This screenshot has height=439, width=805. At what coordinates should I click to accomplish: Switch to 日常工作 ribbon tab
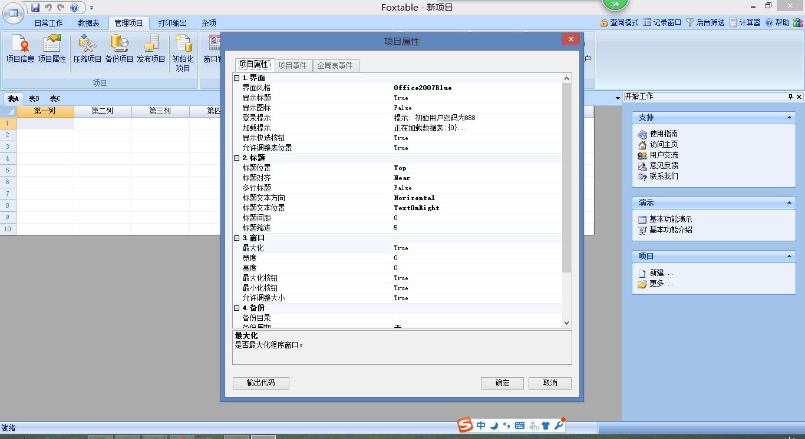pyautogui.click(x=48, y=23)
